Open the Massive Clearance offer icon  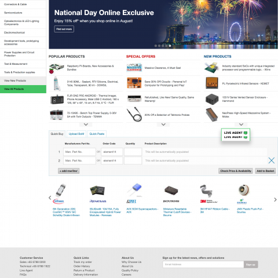click(134, 68)
